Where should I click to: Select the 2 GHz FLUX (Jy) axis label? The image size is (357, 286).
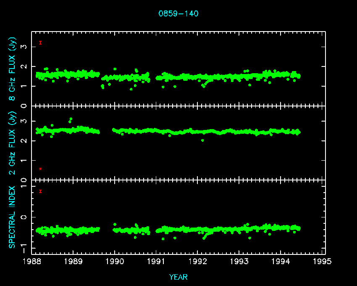(x=12, y=143)
